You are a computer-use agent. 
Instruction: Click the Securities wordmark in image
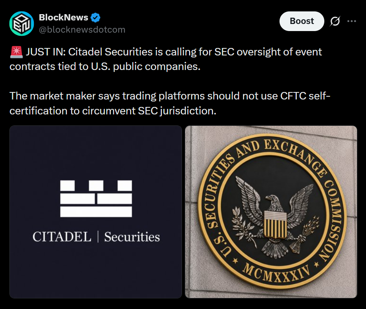132,237
